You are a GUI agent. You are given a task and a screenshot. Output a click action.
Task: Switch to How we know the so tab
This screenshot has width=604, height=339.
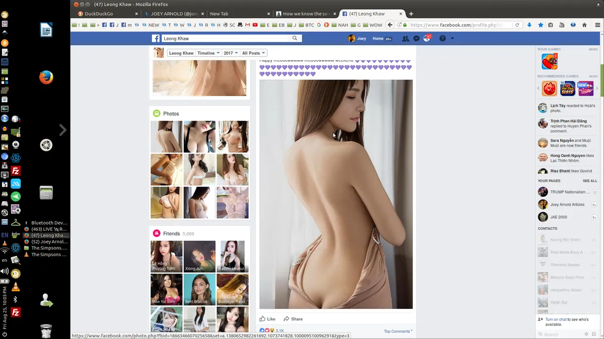pos(305,14)
